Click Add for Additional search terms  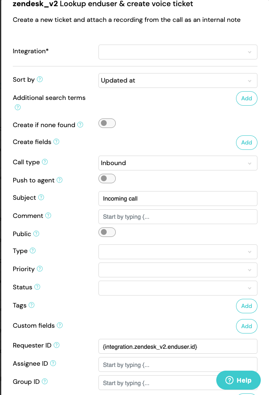(247, 98)
